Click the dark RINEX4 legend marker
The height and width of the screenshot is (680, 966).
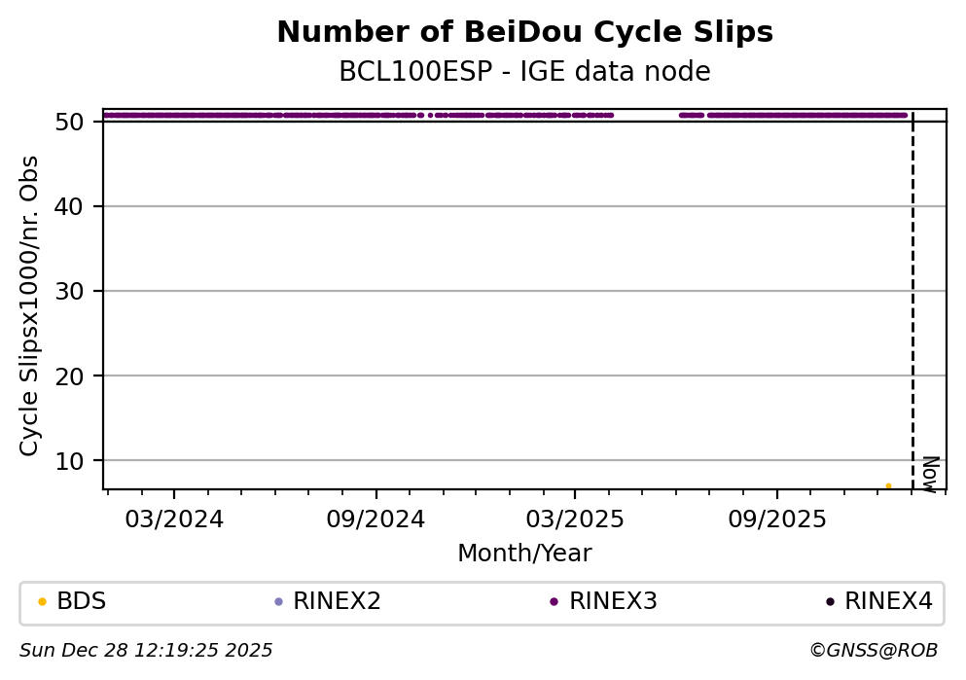830,602
